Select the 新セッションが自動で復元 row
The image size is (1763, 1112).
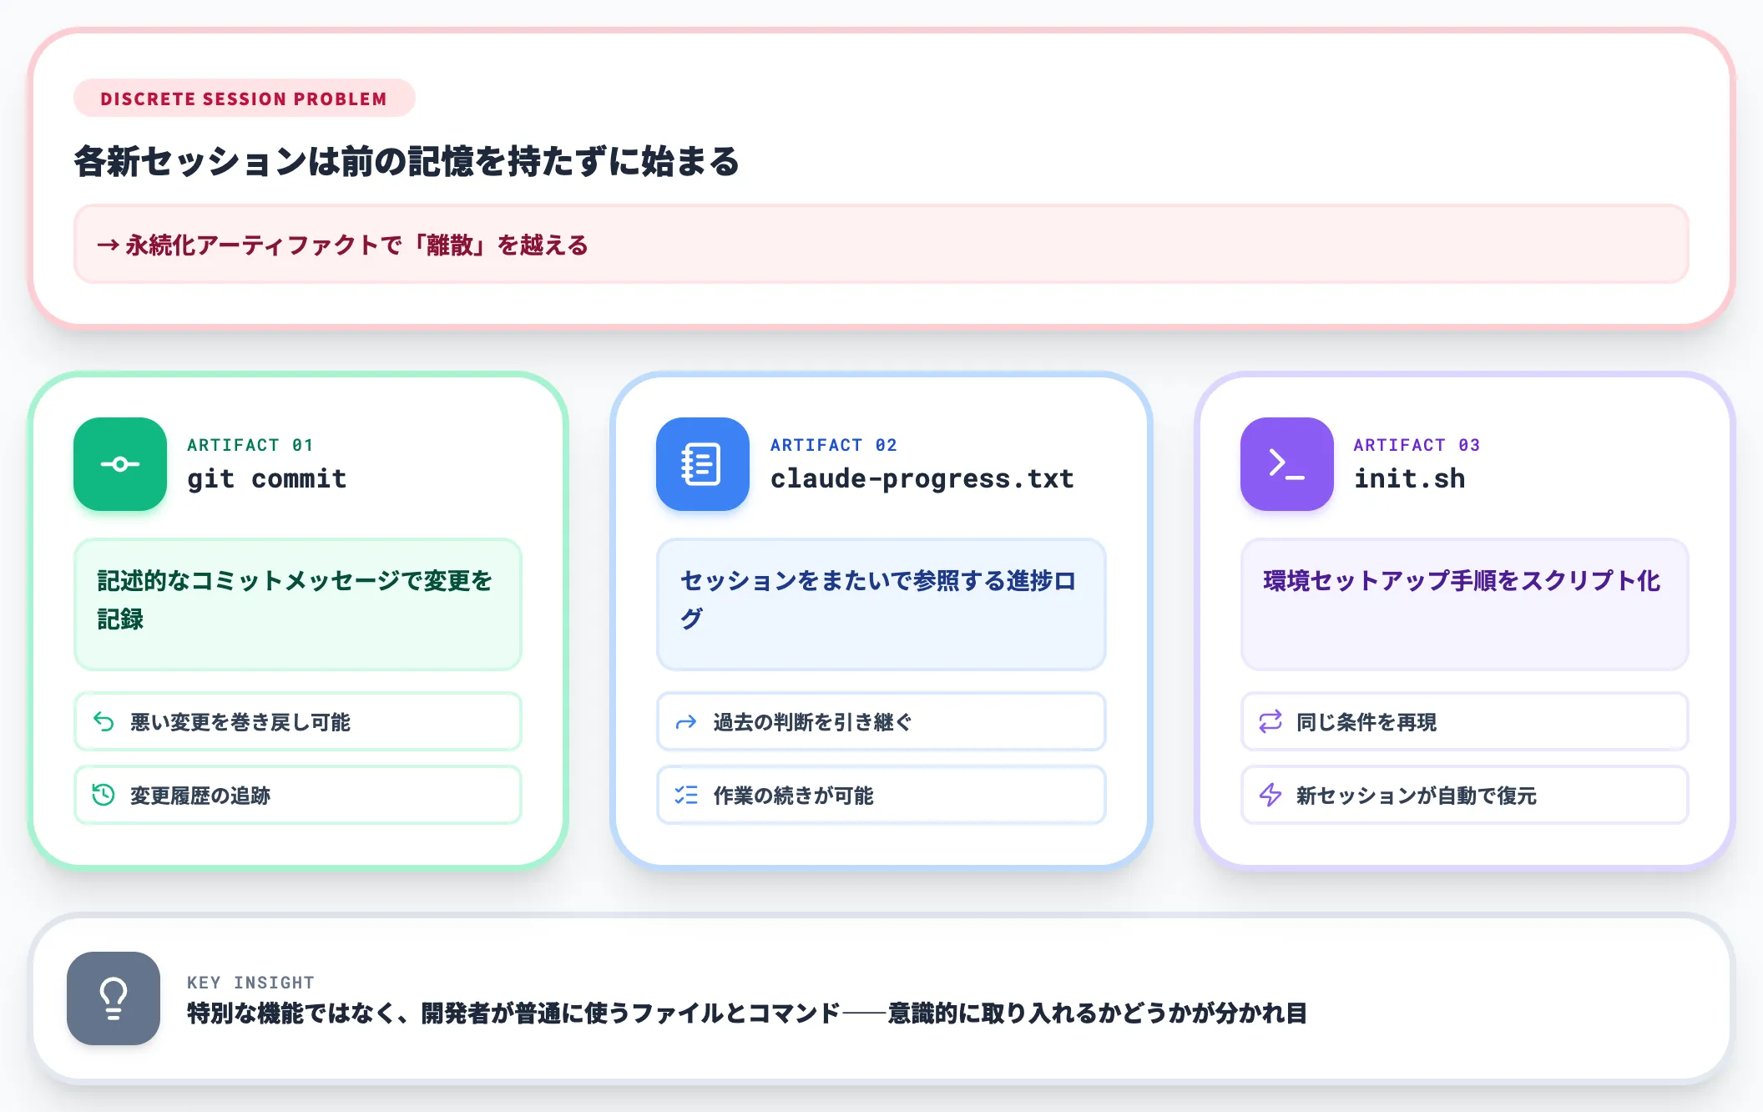point(1464,795)
